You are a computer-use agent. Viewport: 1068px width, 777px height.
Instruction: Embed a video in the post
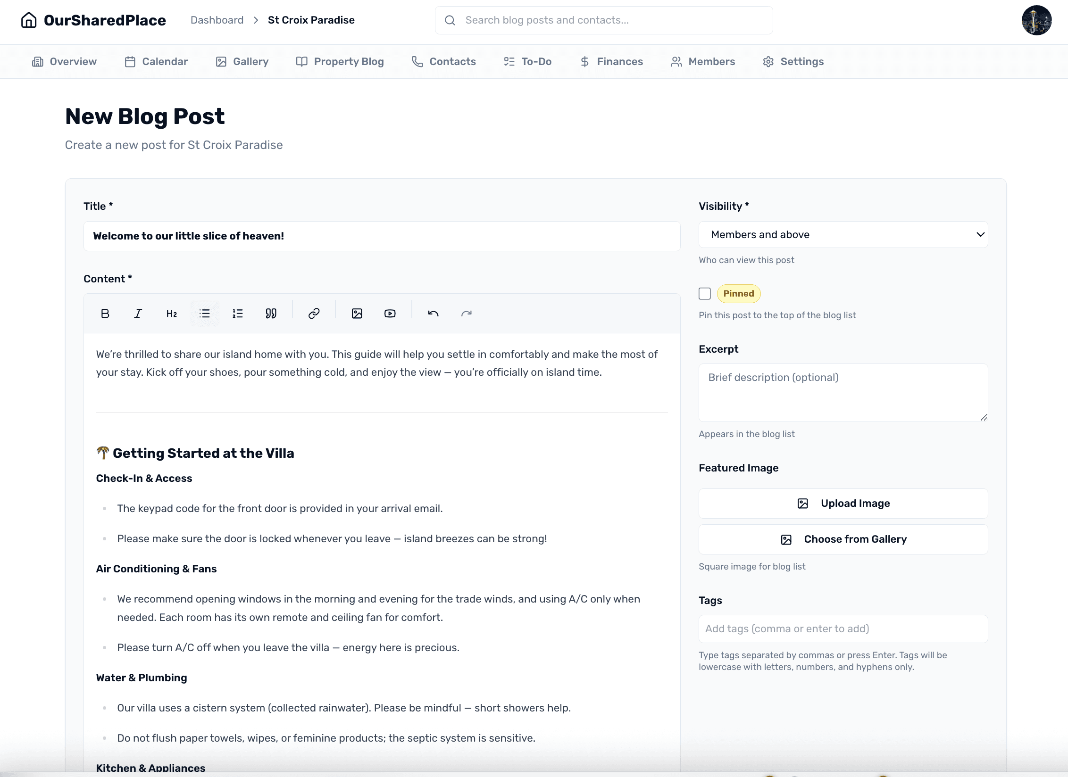pos(390,313)
